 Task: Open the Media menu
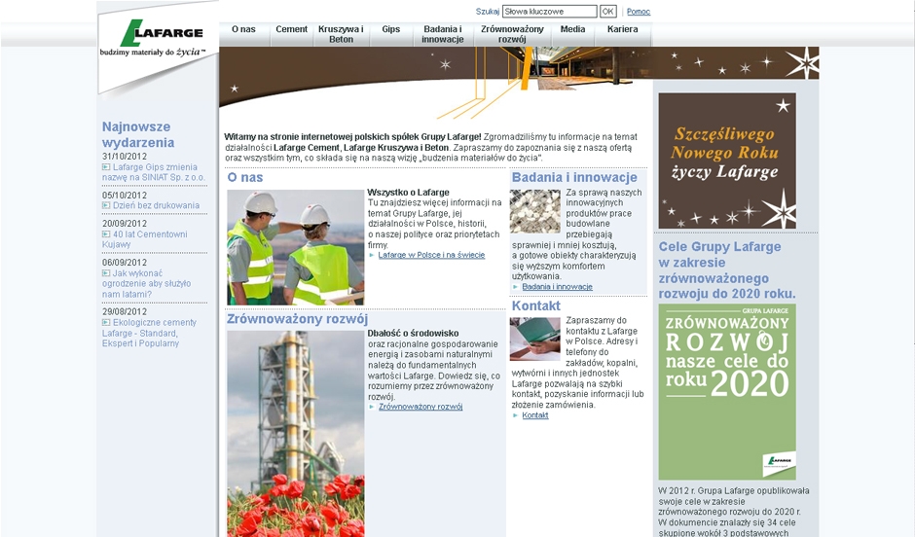point(572,29)
